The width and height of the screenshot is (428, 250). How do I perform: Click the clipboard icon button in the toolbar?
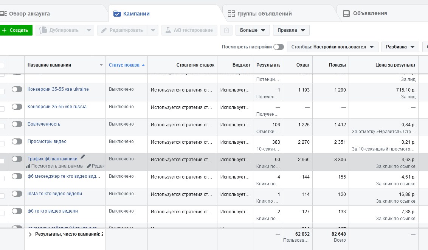(x=226, y=30)
